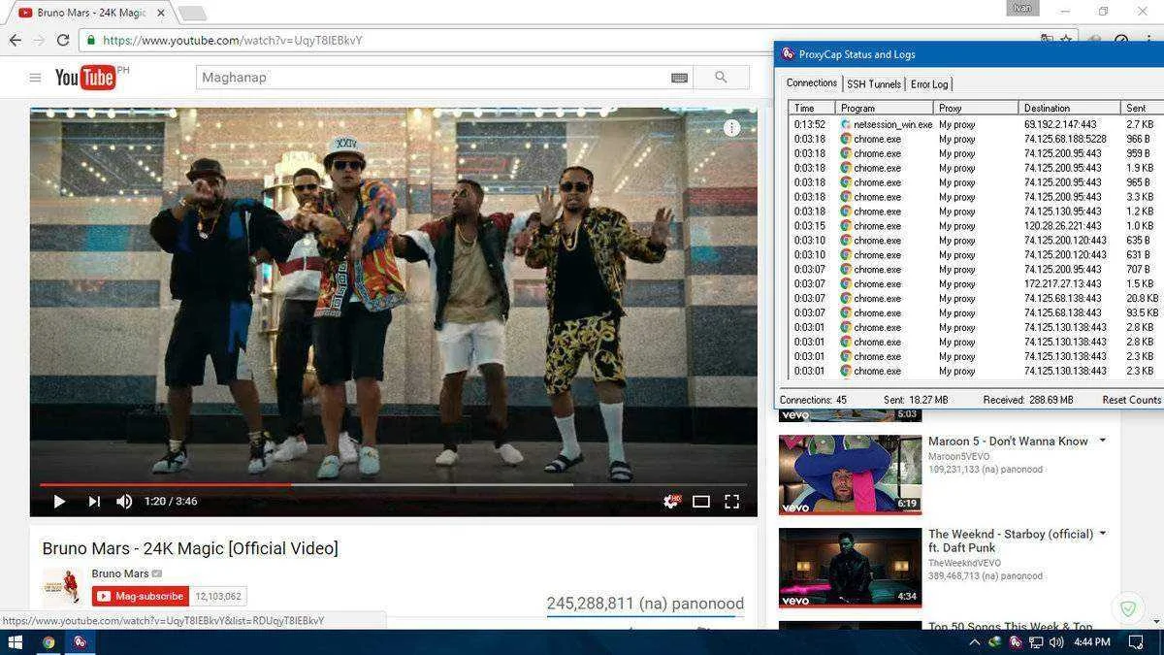
Task: Click the video title Bruno Mars - 24K Magic
Action: pos(190,548)
